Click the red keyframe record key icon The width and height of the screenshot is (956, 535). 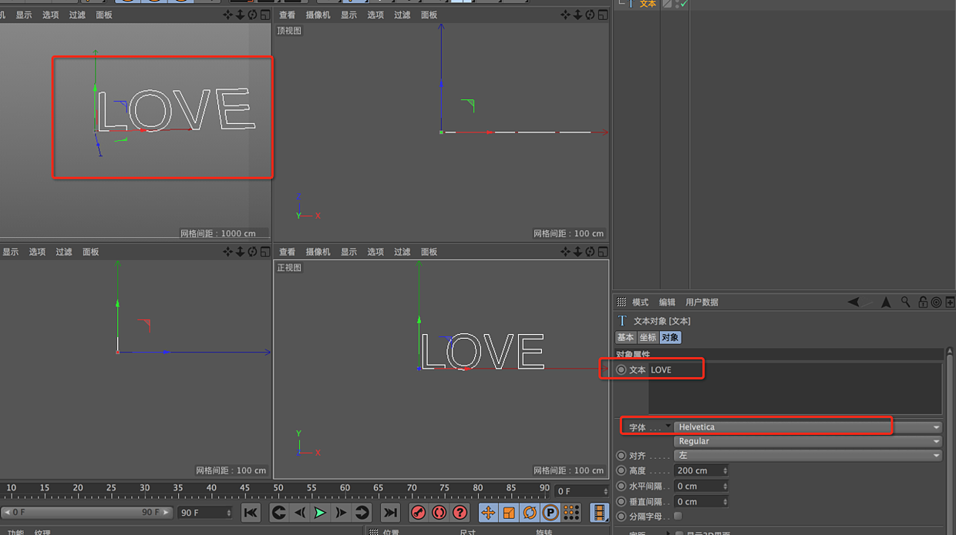coord(419,513)
